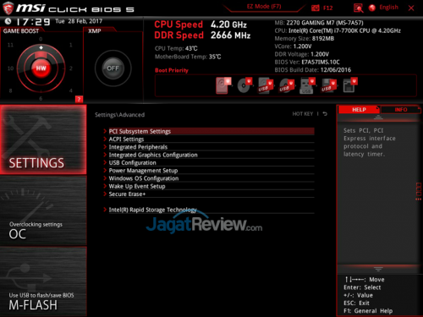Click the help text about PCI Express
Screen dimensions: 423x317
tap(370, 142)
